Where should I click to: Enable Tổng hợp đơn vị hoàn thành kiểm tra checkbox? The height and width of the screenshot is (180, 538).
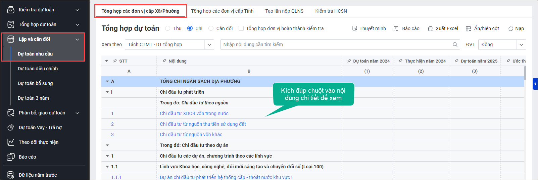[x=241, y=28]
